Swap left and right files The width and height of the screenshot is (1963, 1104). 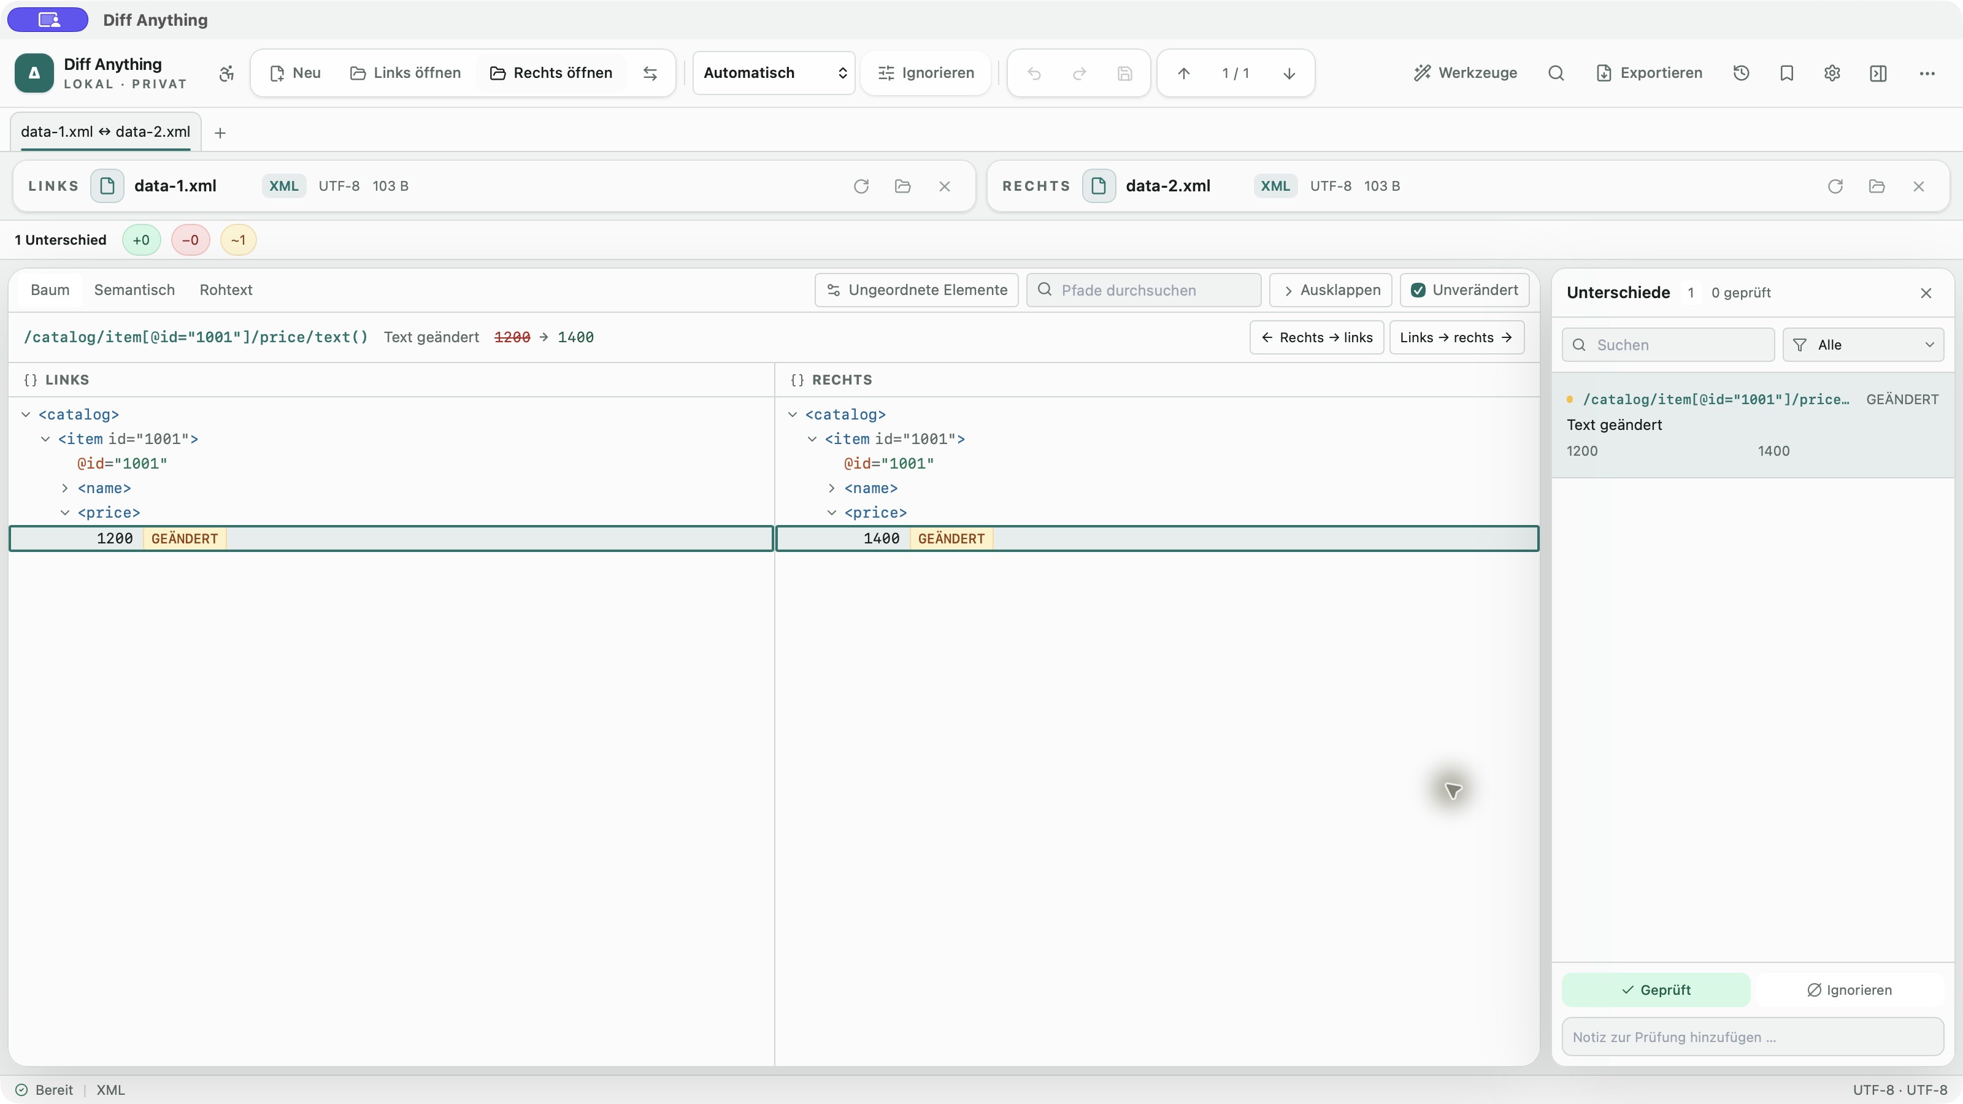(650, 73)
